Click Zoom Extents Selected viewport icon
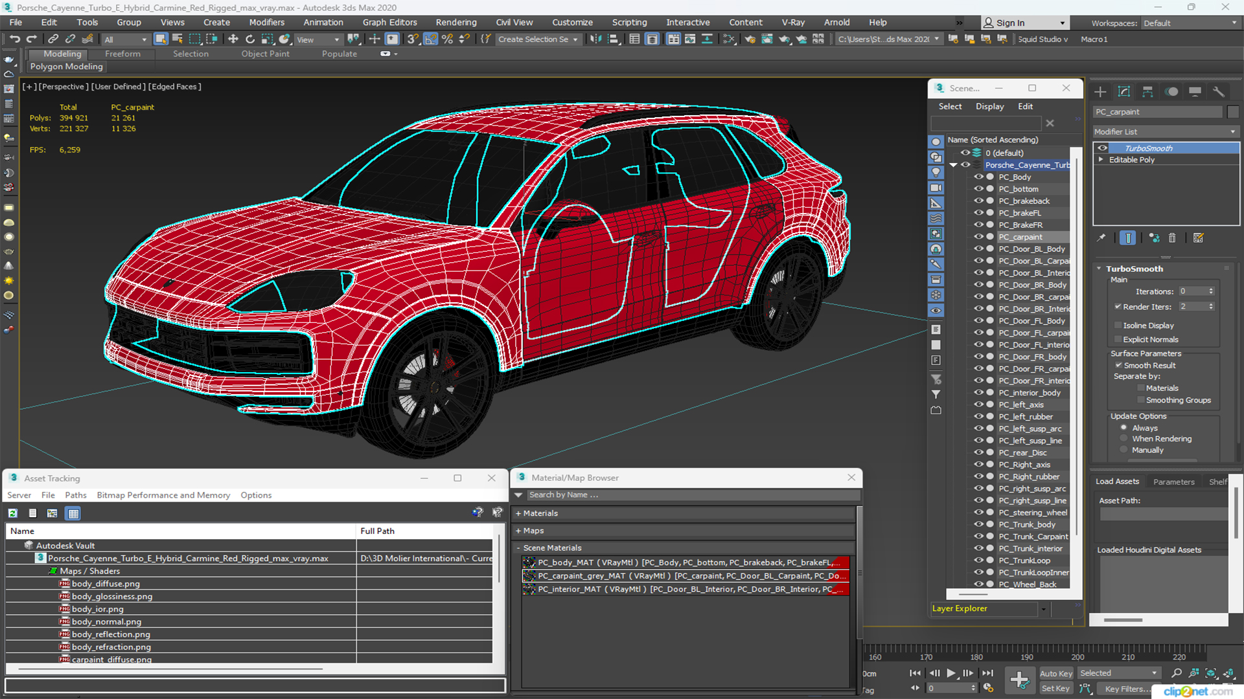The image size is (1244, 699). click(x=1210, y=673)
